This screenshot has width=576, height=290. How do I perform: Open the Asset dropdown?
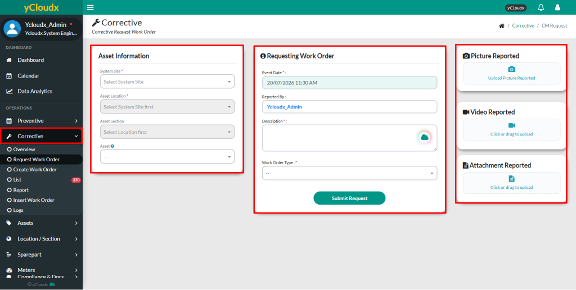click(167, 157)
